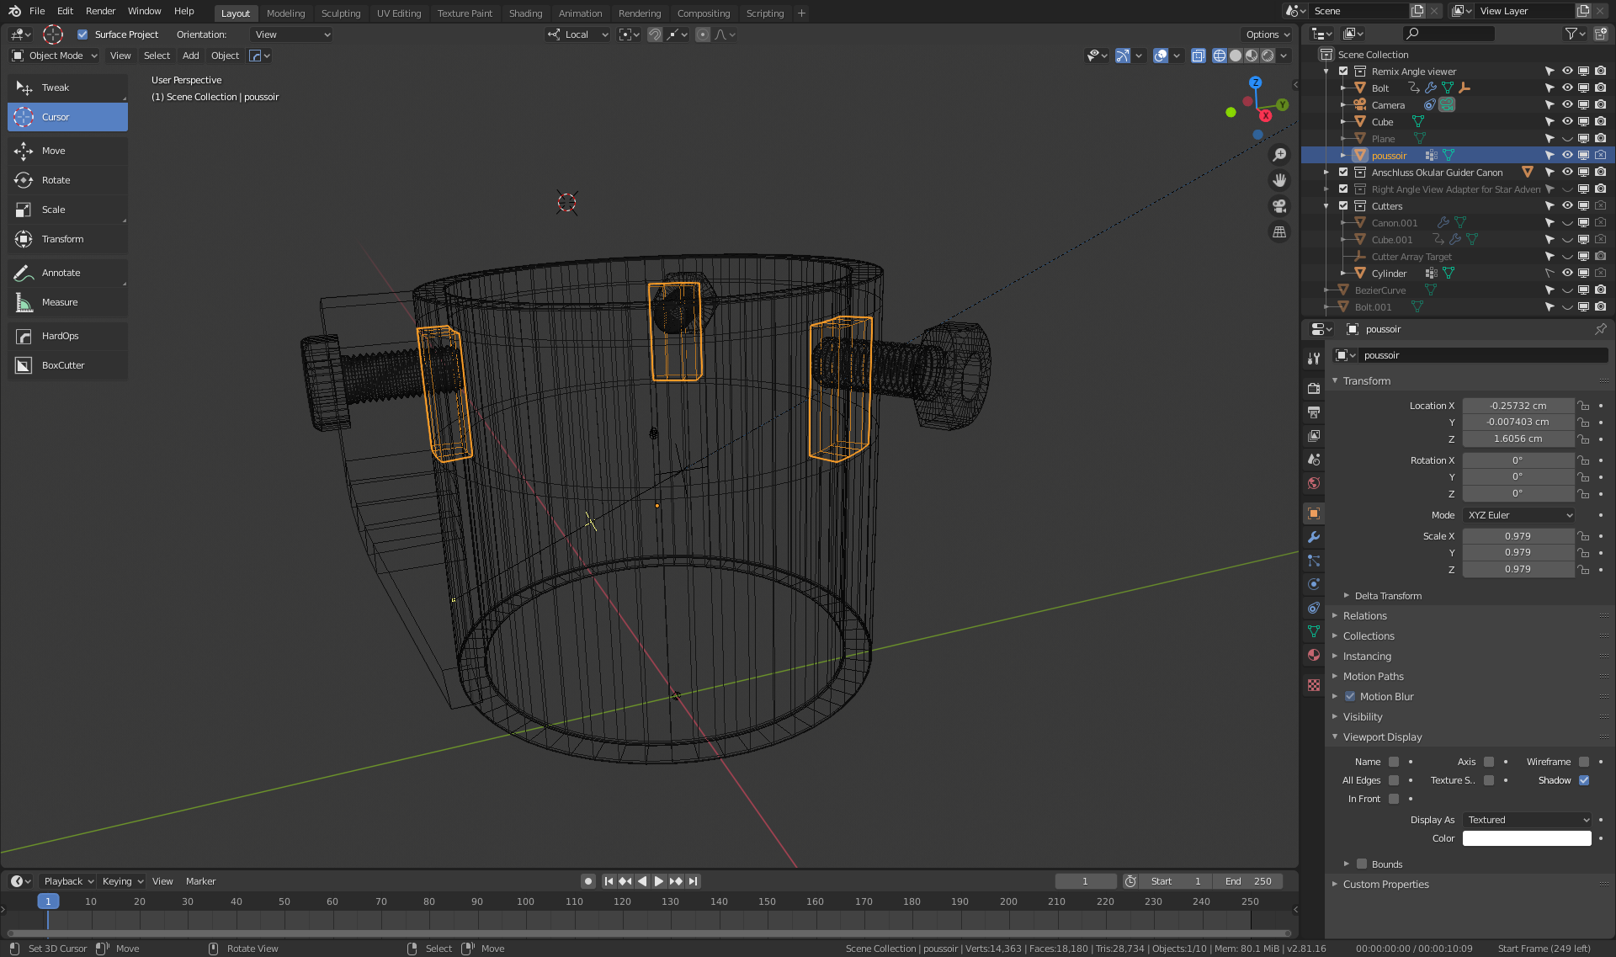Expand the Delta Transform section

coord(1387,596)
